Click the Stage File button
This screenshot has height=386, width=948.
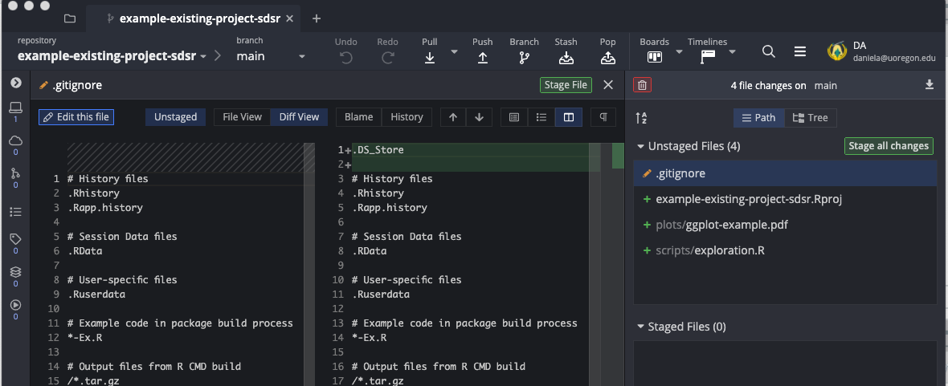click(566, 85)
